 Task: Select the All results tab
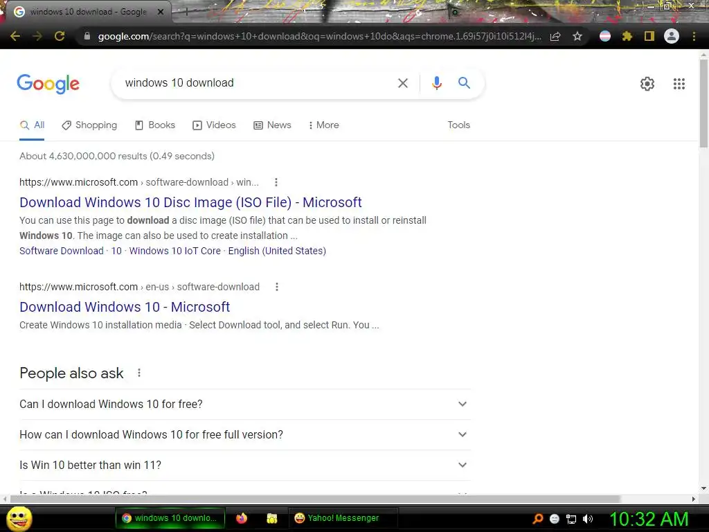[32, 125]
